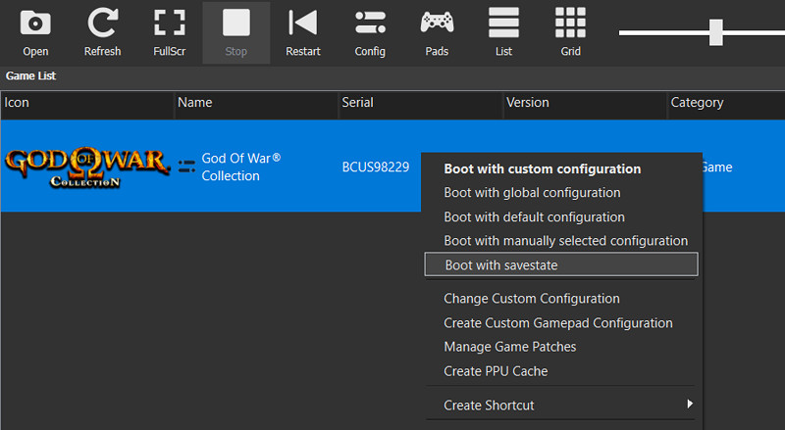Open the Pads controller settings
The image size is (785, 430).
coord(437,31)
